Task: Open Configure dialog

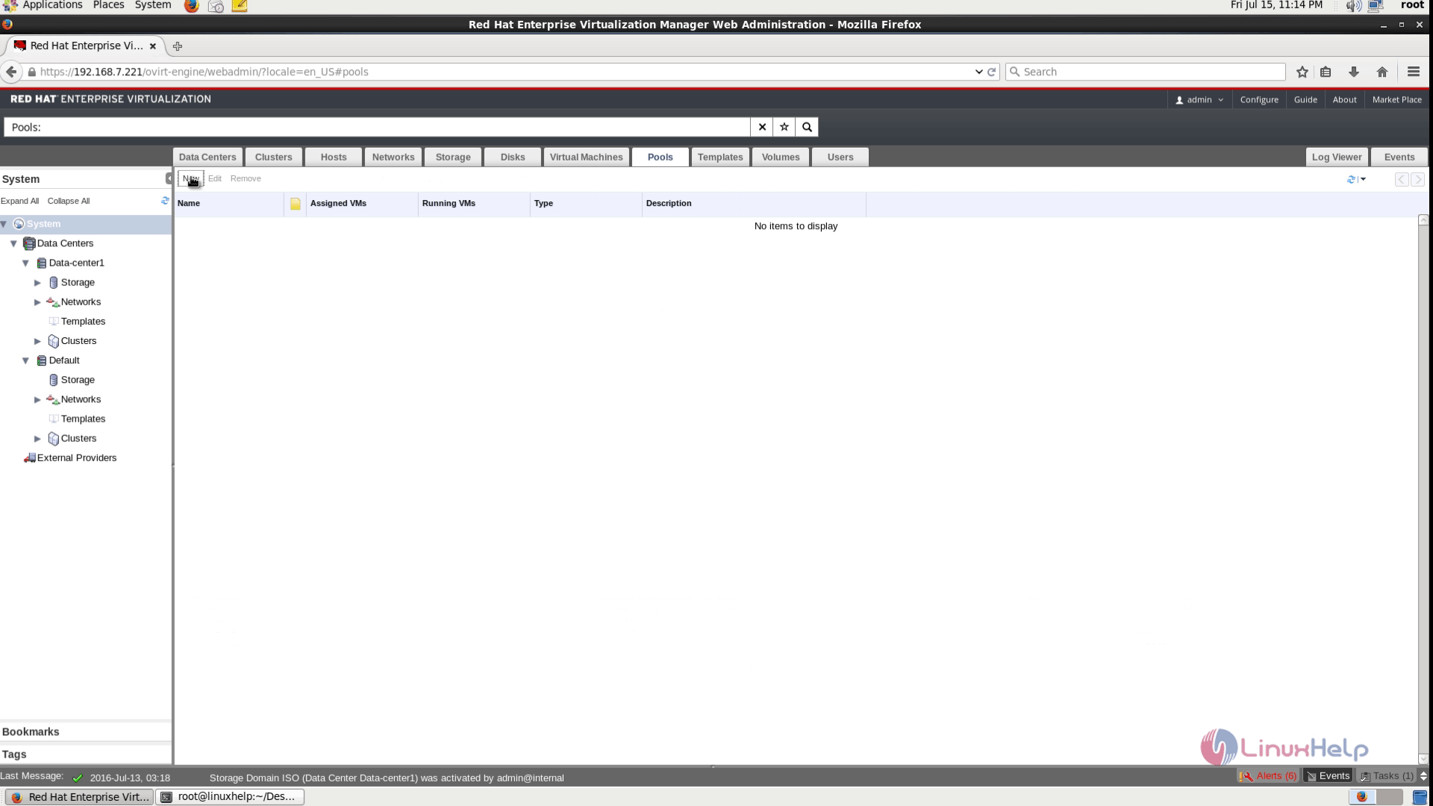Action: point(1259,99)
